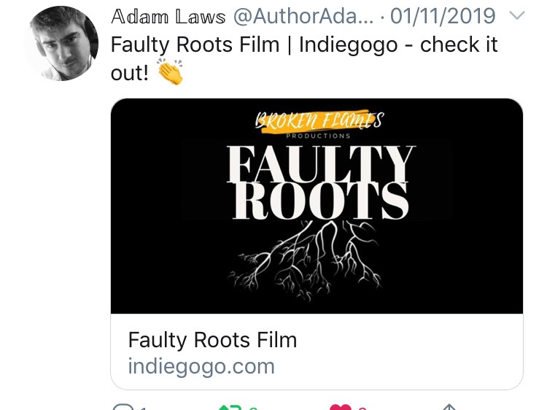This screenshot has height=410, width=547.
Task: Click the white roots illustration
Action: (306, 260)
